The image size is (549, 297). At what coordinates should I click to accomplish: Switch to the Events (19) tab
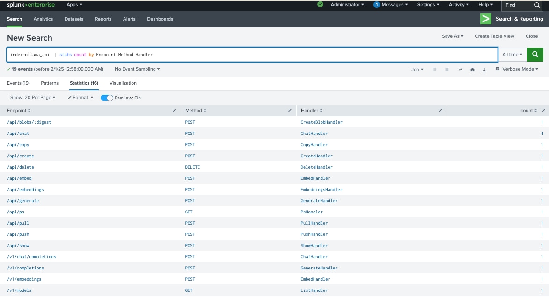point(18,83)
